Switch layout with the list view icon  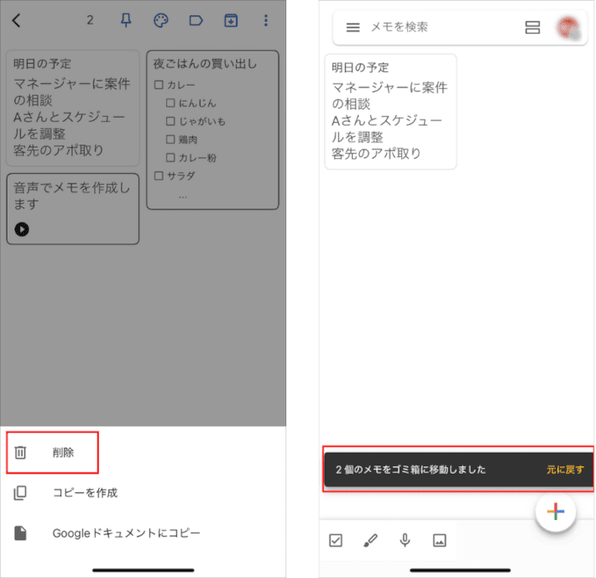click(x=532, y=28)
